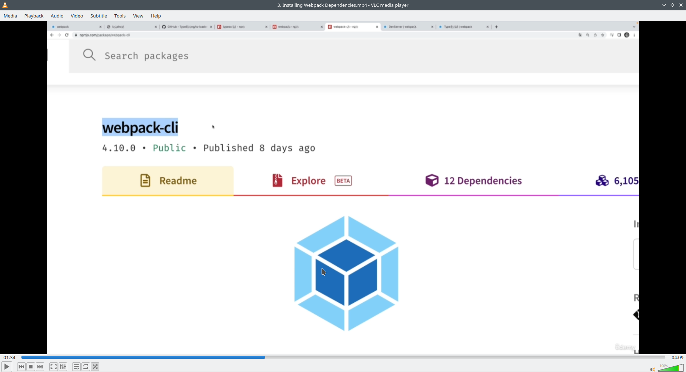Show extended settings (equalizer icon)
Viewport: 686px width, 372px height.
click(x=63, y=367)
